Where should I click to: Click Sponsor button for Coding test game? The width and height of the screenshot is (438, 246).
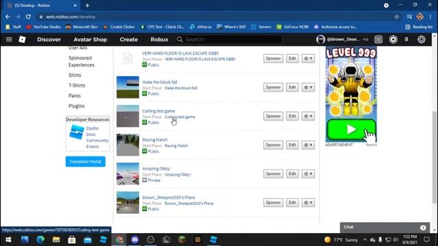273,116
